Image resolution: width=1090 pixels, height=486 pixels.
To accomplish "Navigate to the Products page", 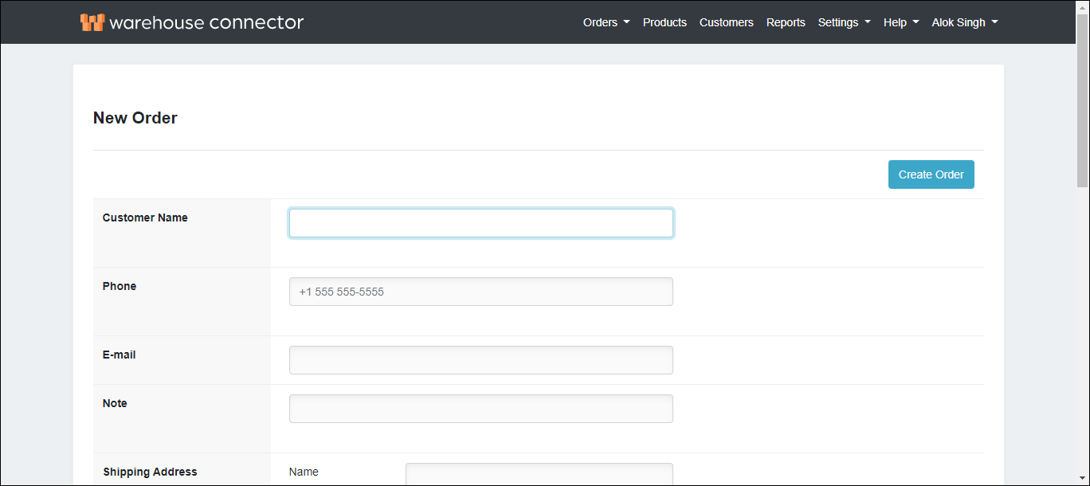I will (665, 22).
